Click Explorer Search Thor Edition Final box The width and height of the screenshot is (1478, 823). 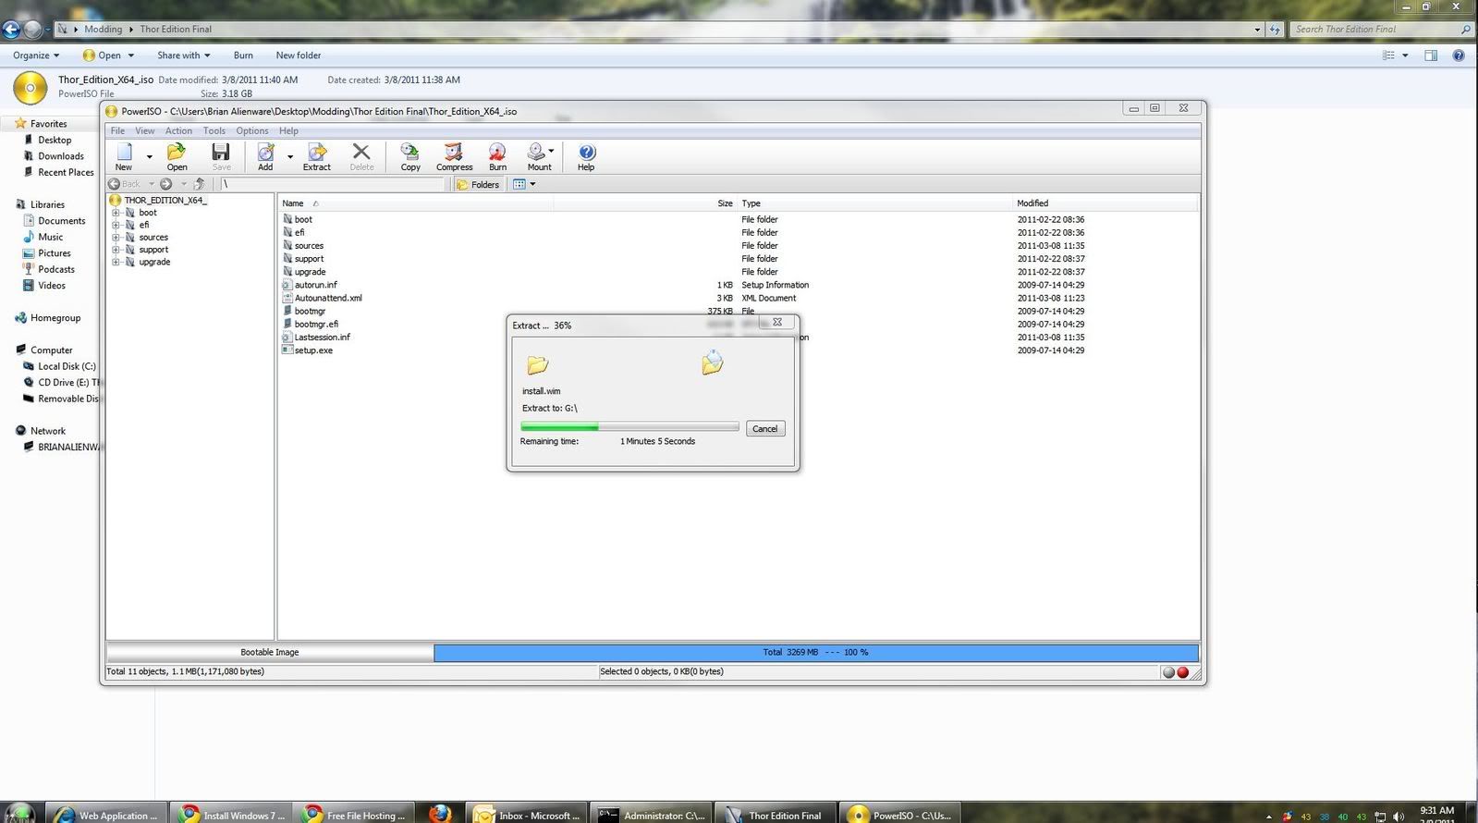[x=1381, y=30]
